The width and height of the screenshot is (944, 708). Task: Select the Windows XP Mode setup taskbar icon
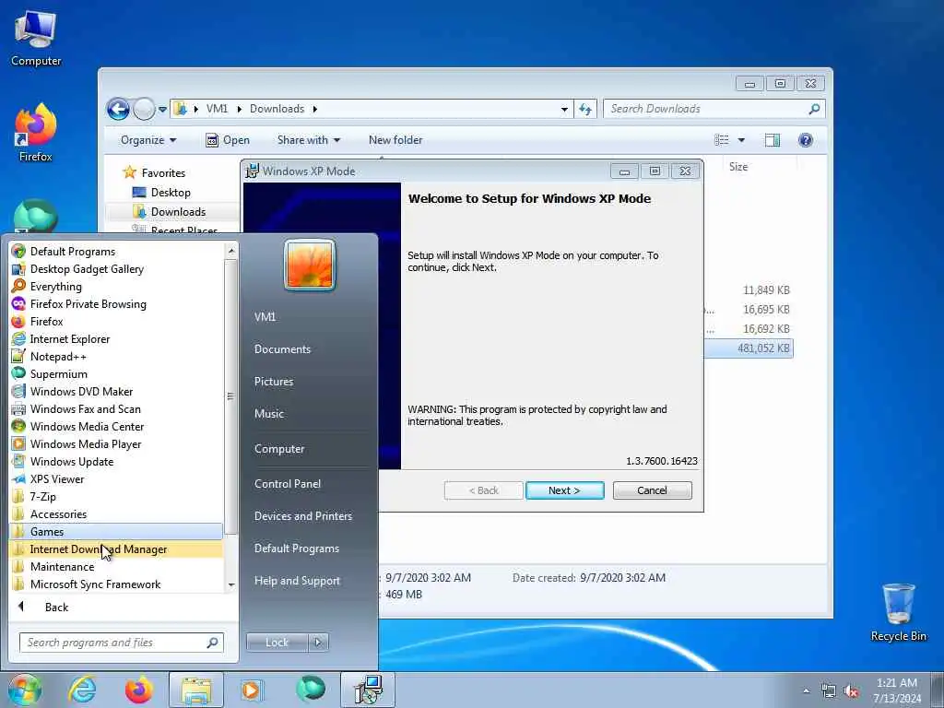tap(368, 690)
